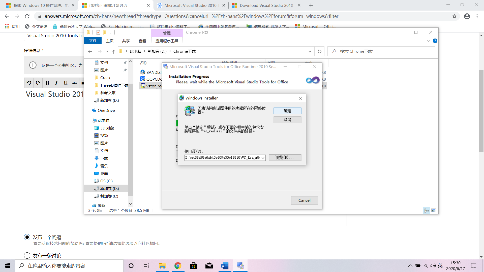
Task: Select 此电脑 in navigation pane
Action: point(101,121)
